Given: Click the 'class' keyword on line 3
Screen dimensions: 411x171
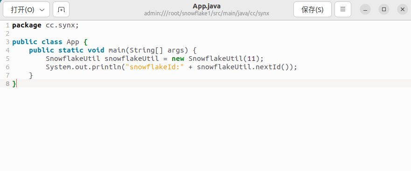Looking at the screenshot, I should pos(52,42).
